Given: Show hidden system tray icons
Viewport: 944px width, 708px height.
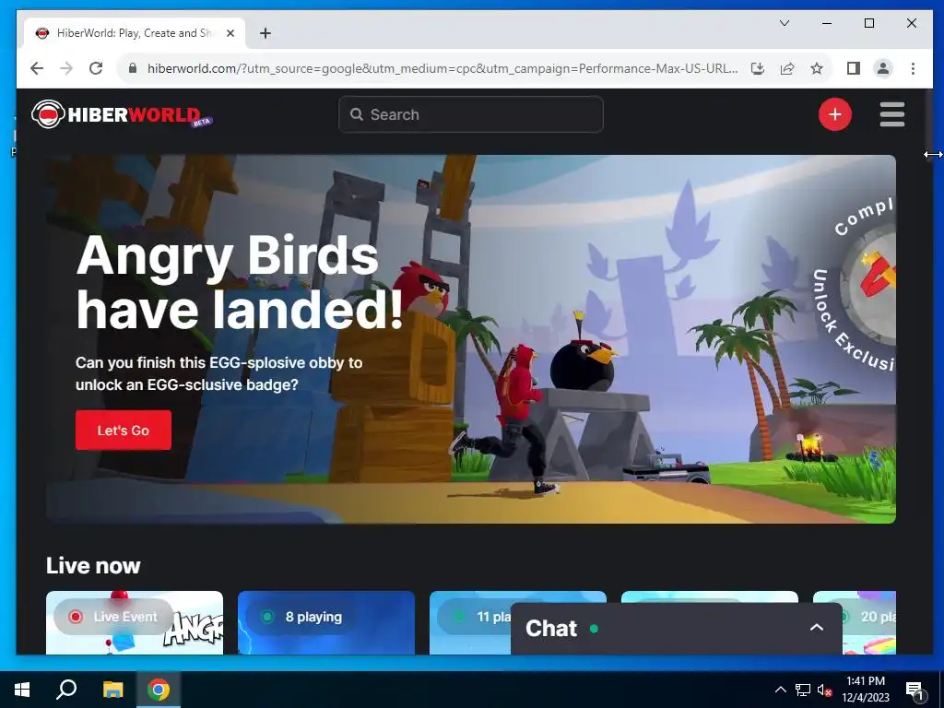Looking at the screenshot, I should (780, 690).
